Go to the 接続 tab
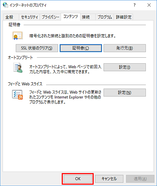The width and height of the screenshot is (157, 186). point(88,17)
